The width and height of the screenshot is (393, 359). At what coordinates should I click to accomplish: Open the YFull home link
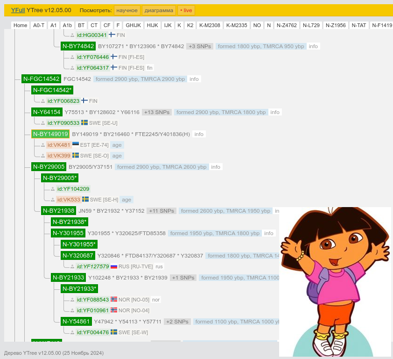pyautogui.click(x=18, y=10)
